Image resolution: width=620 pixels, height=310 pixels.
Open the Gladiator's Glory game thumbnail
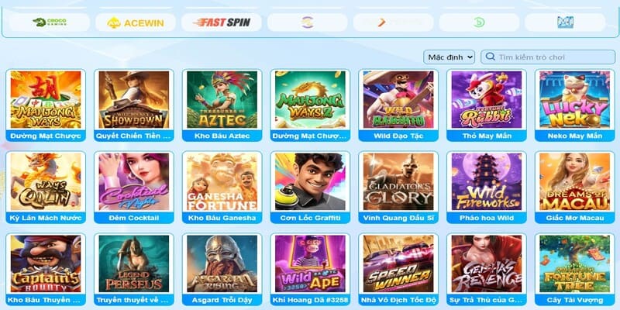[398, 182]
